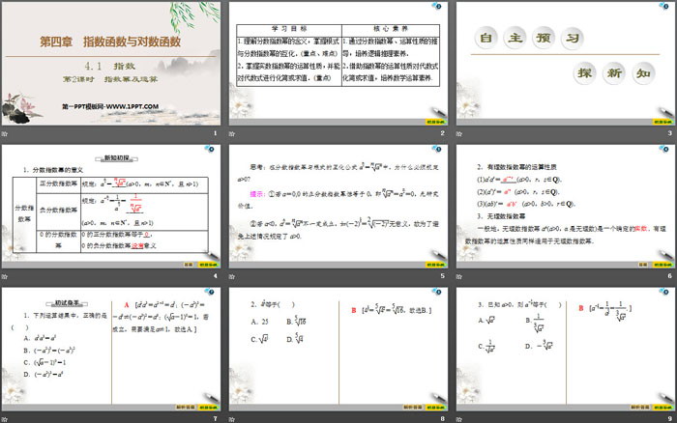Click the animation star icon under slide 3
The width and height of the screenshot is (677, 423).
click(457, 134)
